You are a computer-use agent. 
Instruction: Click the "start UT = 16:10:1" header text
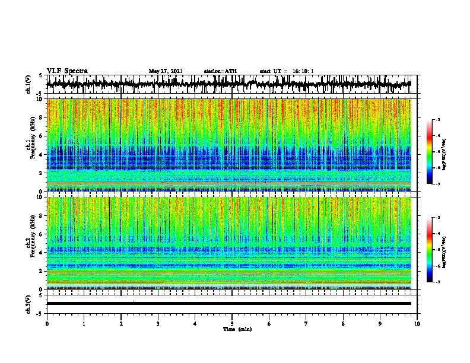click(x=287, y=71)
